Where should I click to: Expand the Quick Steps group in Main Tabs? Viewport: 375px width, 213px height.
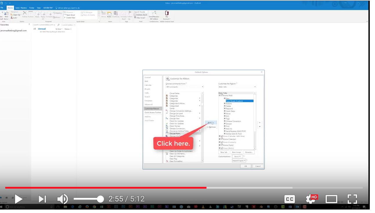225,111
